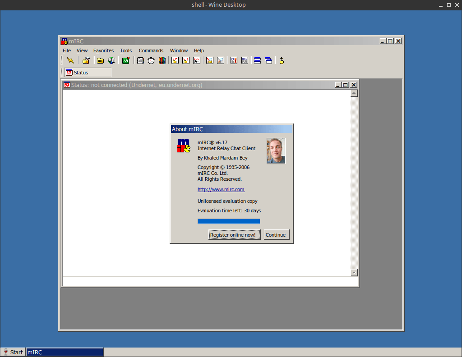This screenshot has height=357, width=462.
Task: Open Options via the hammer icon
Action: [x=86, y=60]
